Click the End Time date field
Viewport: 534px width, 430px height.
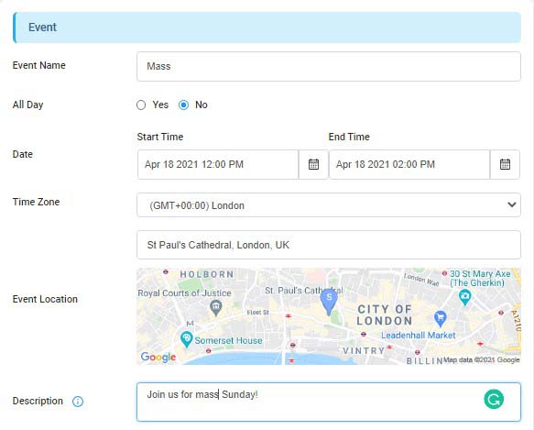(x=409, y=164)
